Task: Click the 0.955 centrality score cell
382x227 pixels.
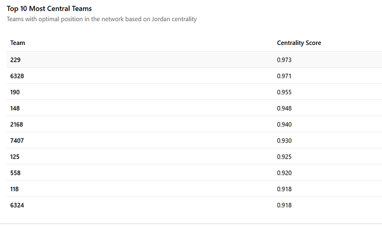Action: tap(284, 92)
